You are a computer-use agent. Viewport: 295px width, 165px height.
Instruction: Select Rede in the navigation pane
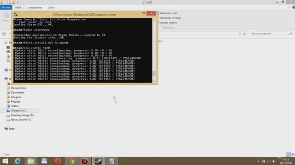point(12,129)
